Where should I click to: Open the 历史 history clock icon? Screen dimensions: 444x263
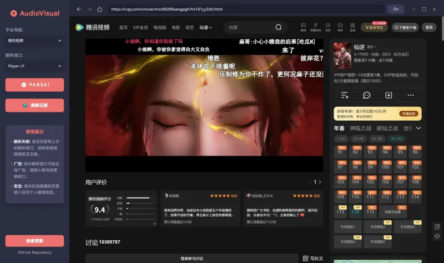click(x=328, y=27)
